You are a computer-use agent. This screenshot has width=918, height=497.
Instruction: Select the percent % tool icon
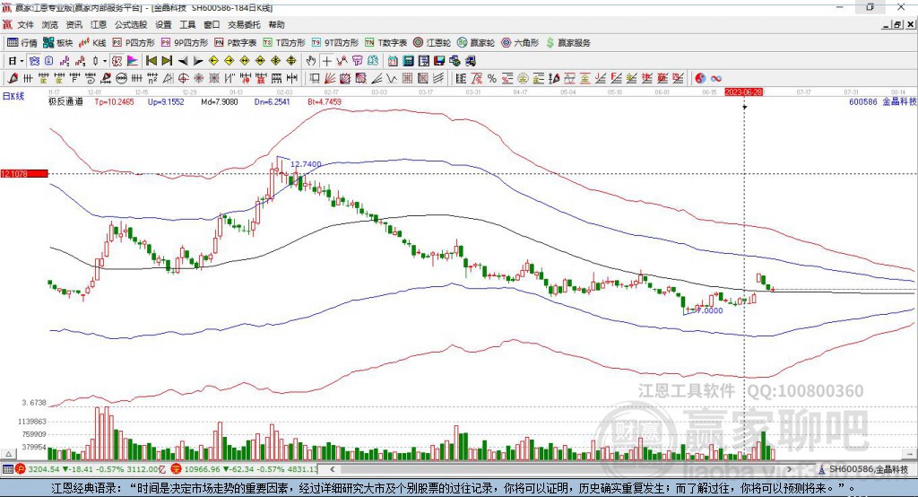(492, 78)
